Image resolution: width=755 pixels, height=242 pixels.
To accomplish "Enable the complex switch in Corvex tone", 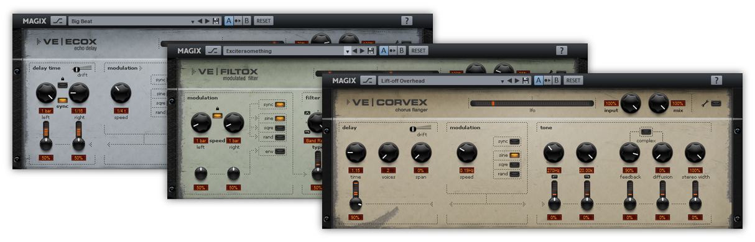I will [x=646, y=132].
